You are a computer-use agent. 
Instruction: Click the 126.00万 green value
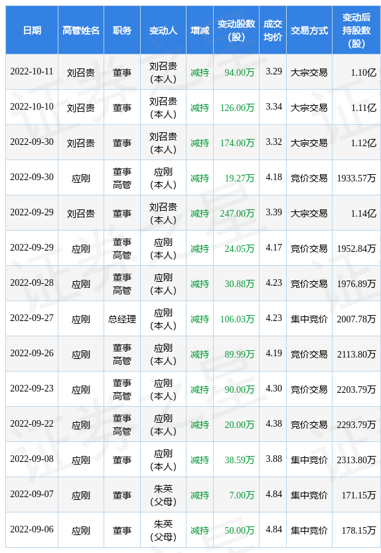click(238, 108)
